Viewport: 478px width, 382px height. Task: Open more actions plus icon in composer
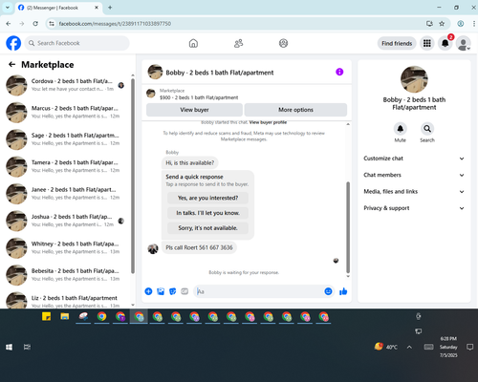(148, 291)
